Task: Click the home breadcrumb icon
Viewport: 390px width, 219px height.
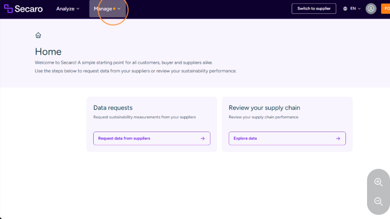Action: [38, 35]
